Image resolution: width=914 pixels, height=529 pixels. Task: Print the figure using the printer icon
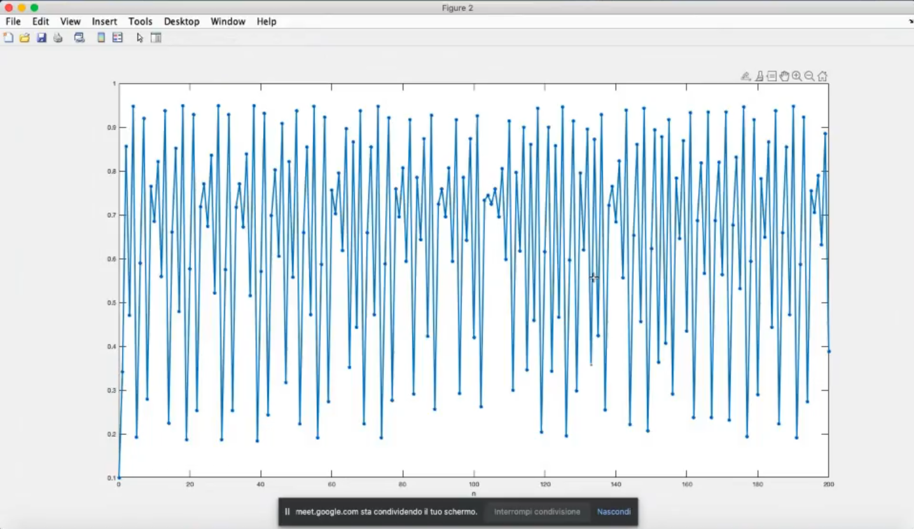58,38
